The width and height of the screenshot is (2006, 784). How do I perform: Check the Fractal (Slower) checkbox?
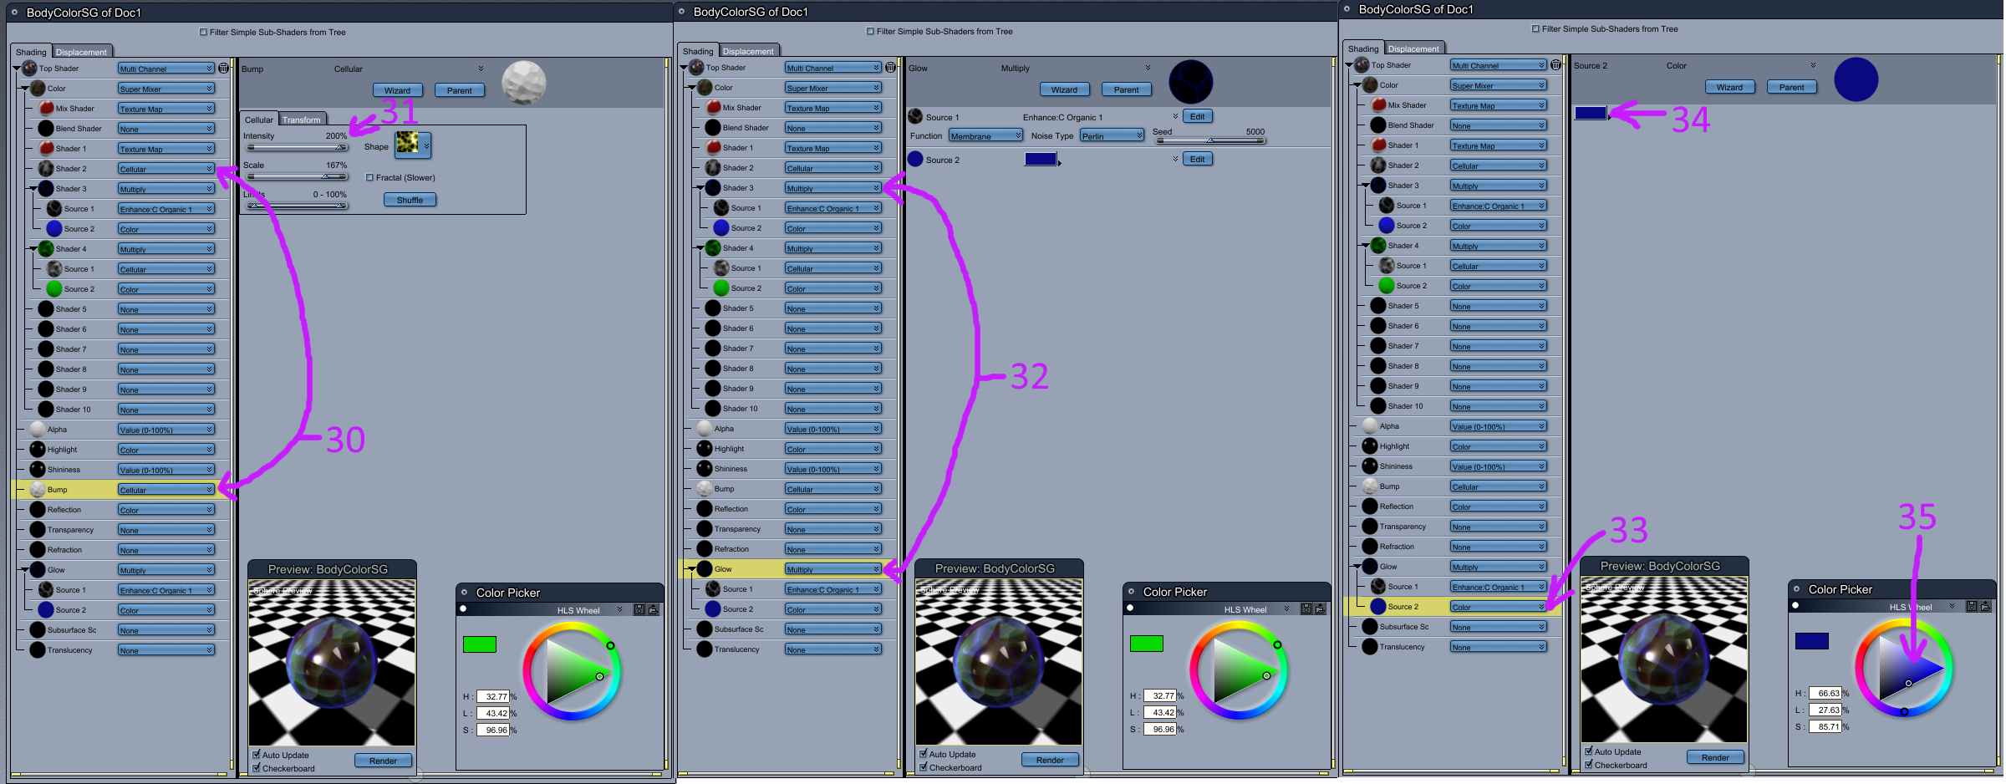pos(369,178)
